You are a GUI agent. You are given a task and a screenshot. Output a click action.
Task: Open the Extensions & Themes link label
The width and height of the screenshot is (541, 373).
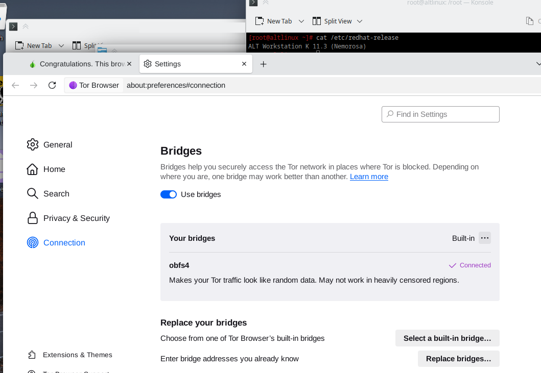(x=77, y=355)
